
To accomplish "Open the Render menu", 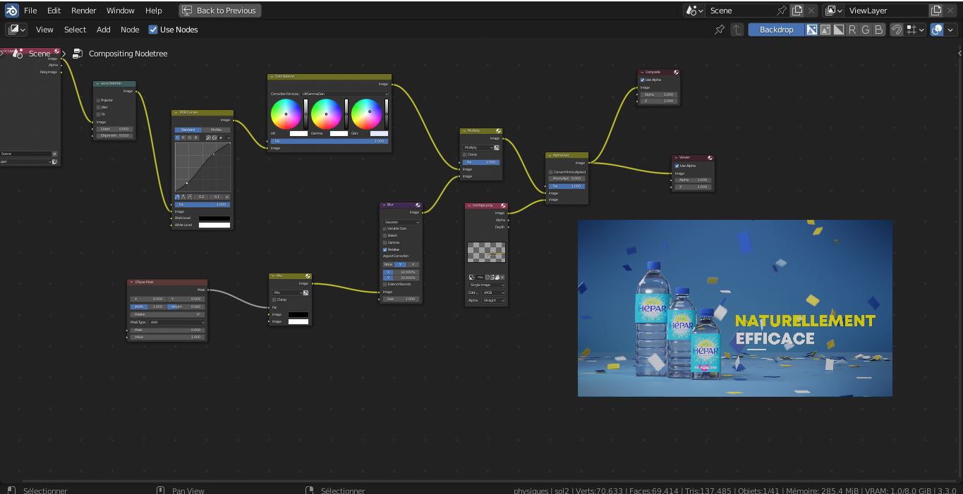I will pyautogui.click(x=83, y=11).
